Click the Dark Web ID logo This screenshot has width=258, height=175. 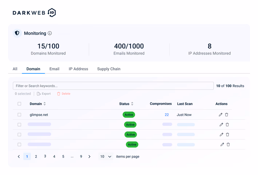point(34,13)
